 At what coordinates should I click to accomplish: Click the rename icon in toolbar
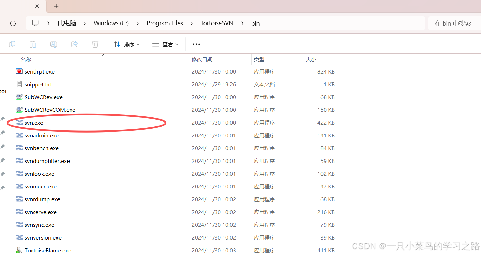54,44
